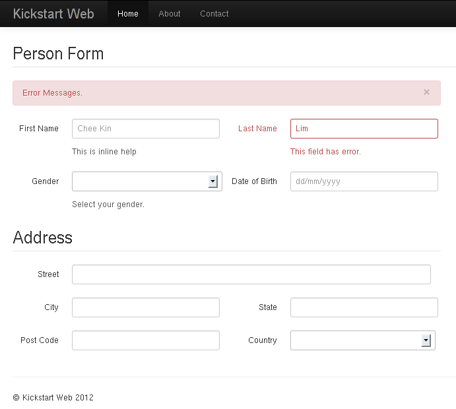This screenshot has height=409, width=456.
Task: Open the Home nav tab
Action: tap(128, 14)
